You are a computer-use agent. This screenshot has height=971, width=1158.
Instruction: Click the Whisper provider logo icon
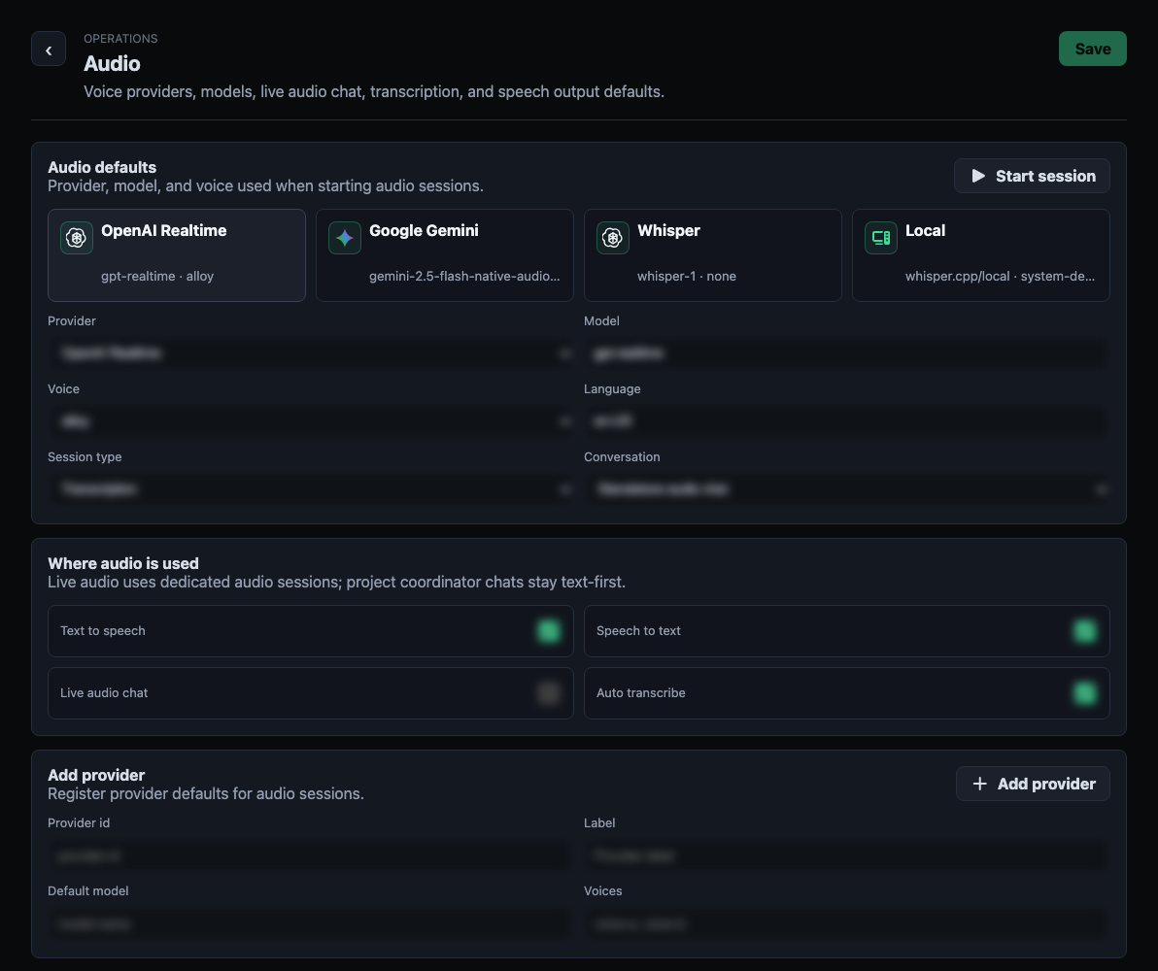click(x=613, y=238)
